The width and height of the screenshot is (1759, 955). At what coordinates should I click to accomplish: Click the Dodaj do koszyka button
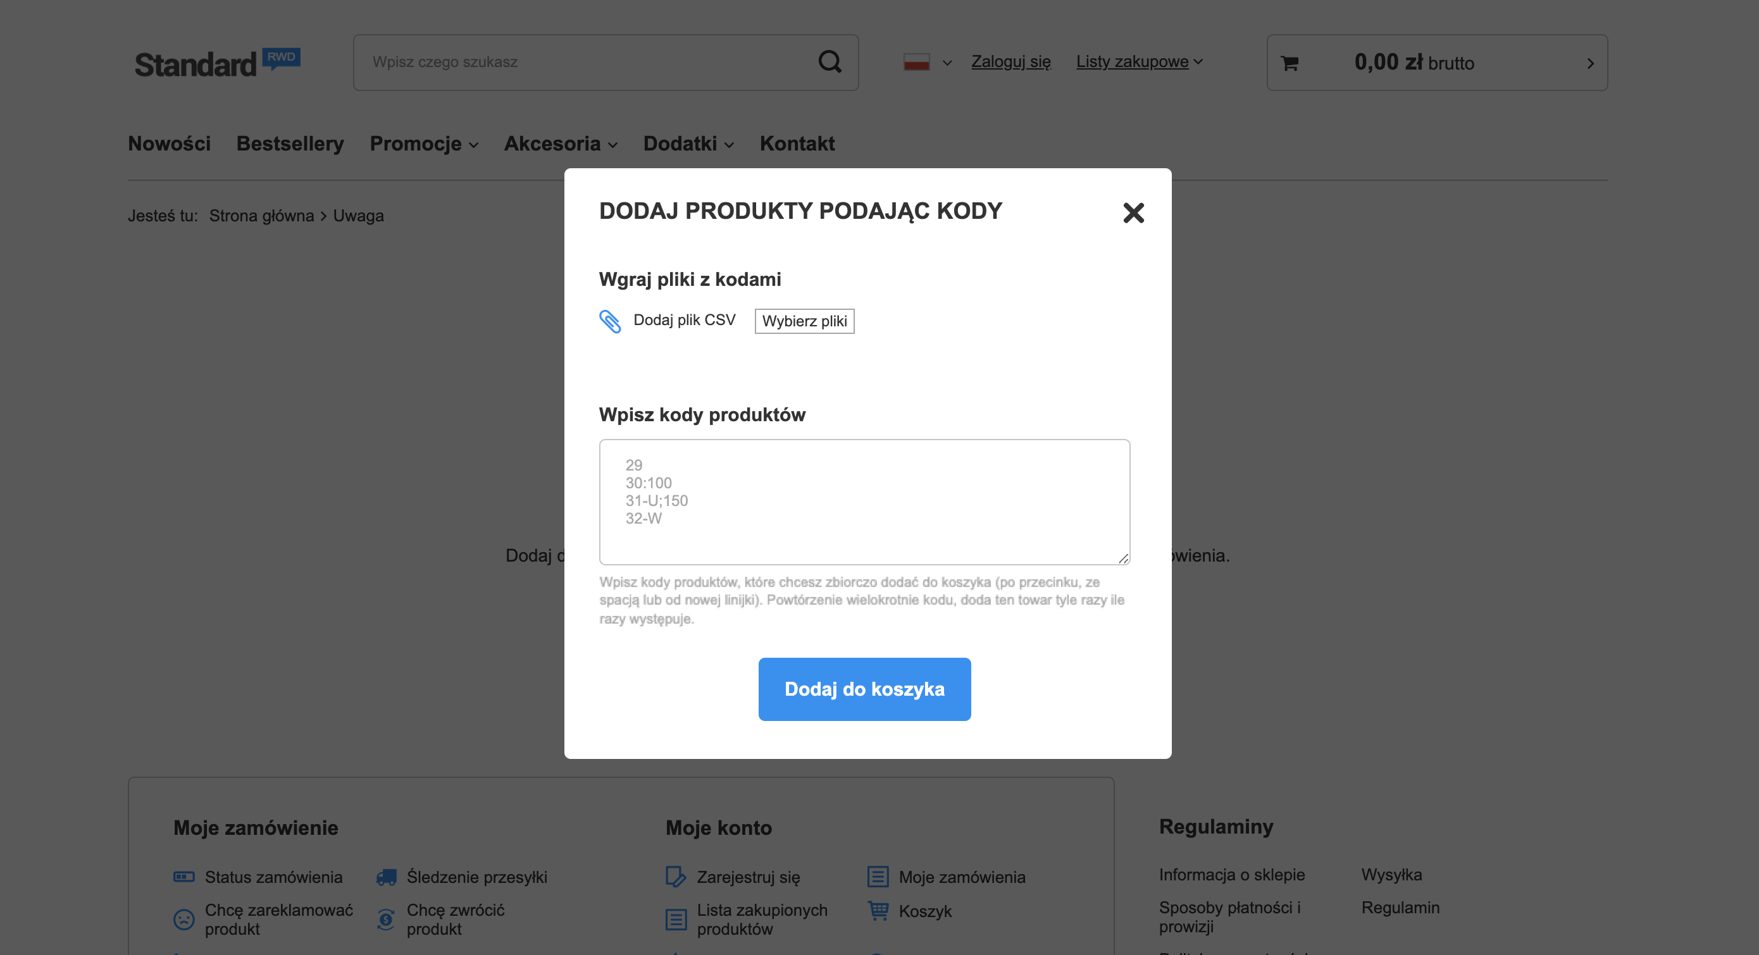(864, 689)
